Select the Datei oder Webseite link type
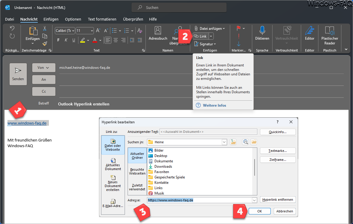The image size is (353, 224). [x=113, y=145]
